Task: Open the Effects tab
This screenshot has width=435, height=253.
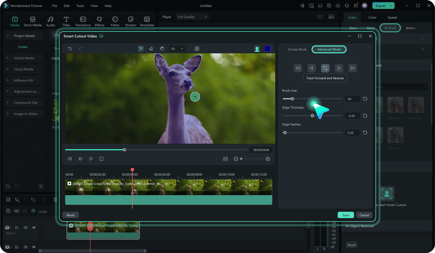Action: tap(99, 22)
